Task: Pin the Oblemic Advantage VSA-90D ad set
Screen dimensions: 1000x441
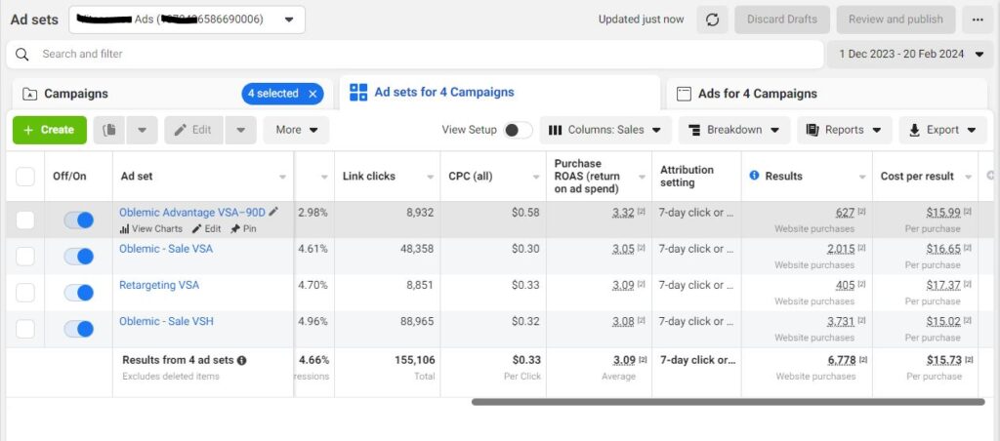Action: coord(243,228)
